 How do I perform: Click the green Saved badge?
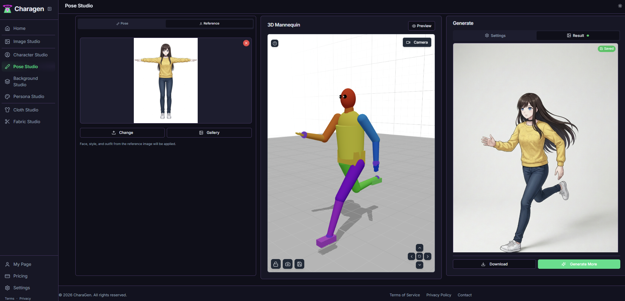point(607,49)
